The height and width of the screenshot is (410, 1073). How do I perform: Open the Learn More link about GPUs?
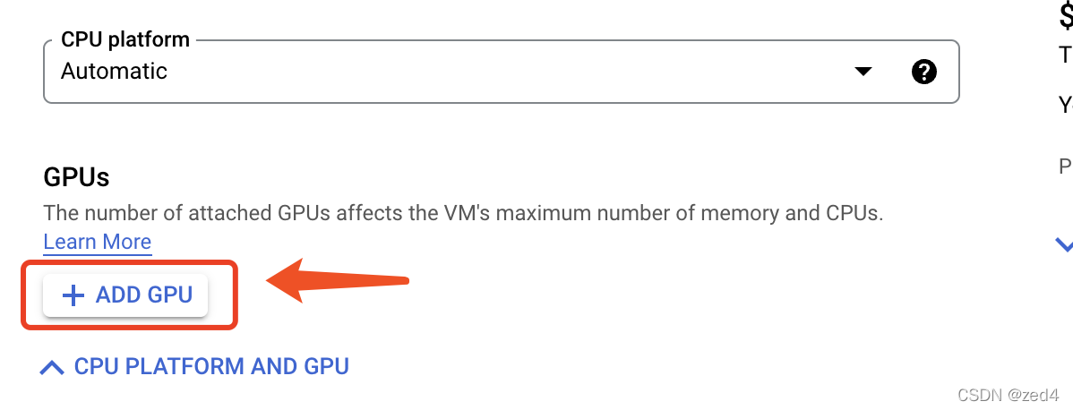pos(97,242)
